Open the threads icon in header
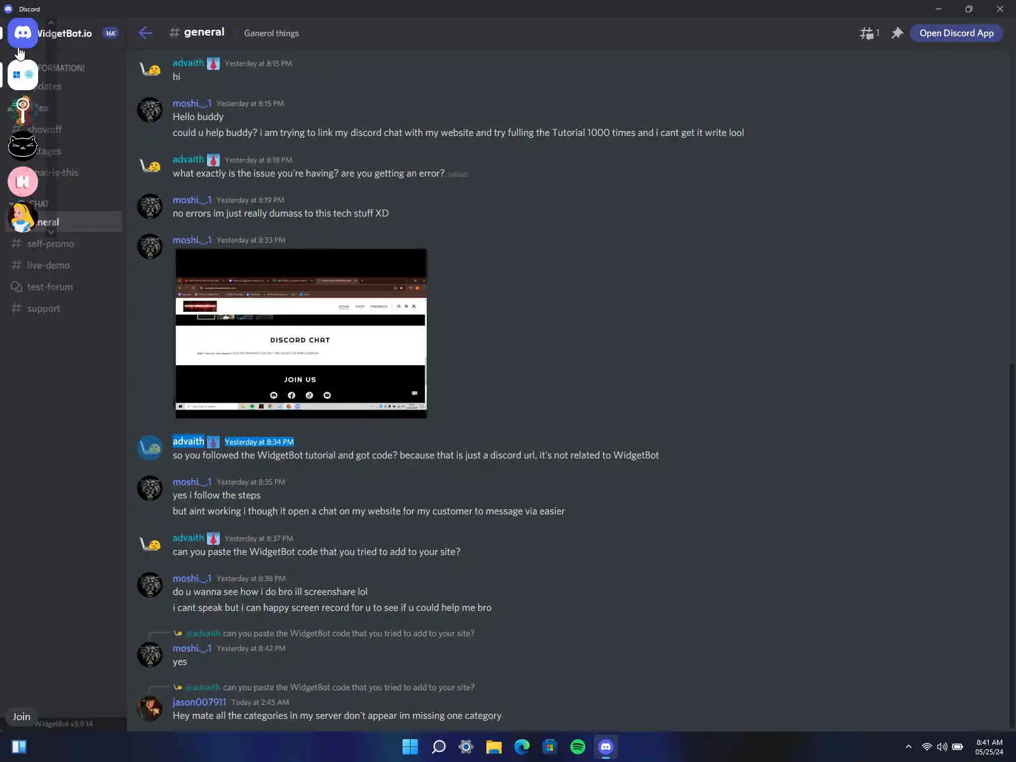 tap(869, 33)
